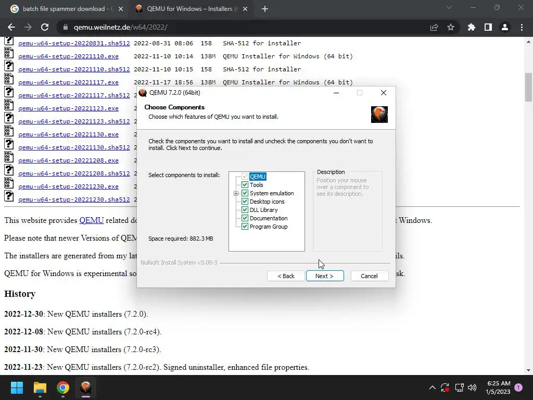Viewport: 533px width, 400px height.
Task: Click file icon beside qemu-w64-setup-20221110.exe
Action: point(9,53)
